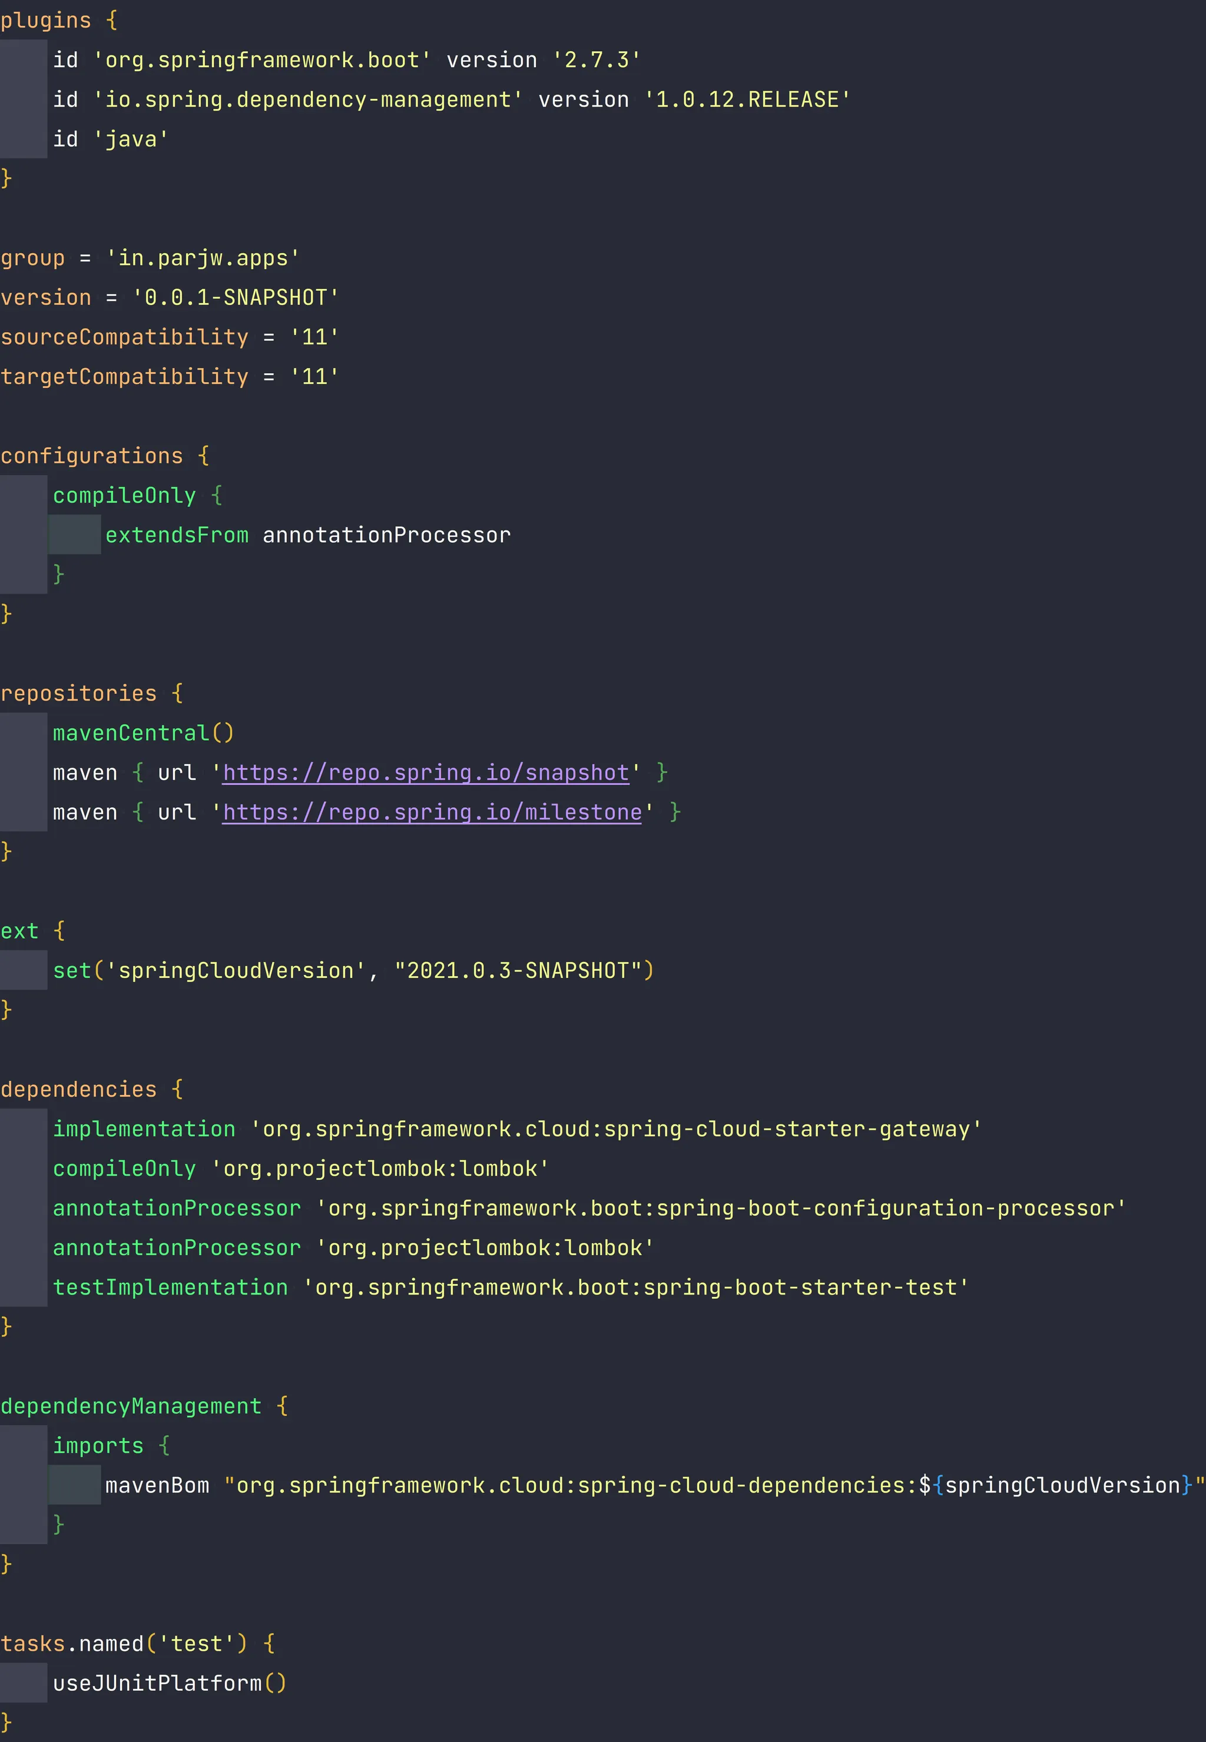Screen dimensions: 1206x1742
Task: Click the ${springCloudVersion} interpolation variable
Action: (1062, 1485)
